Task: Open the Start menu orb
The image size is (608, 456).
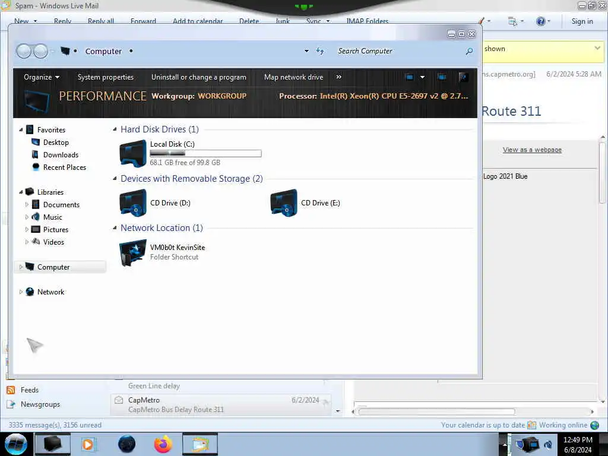Action: [x=16, y=444]
